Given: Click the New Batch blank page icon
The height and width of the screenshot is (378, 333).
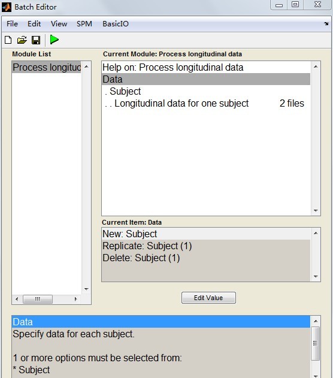Looking at the screenshot, I should pos(8,40).
